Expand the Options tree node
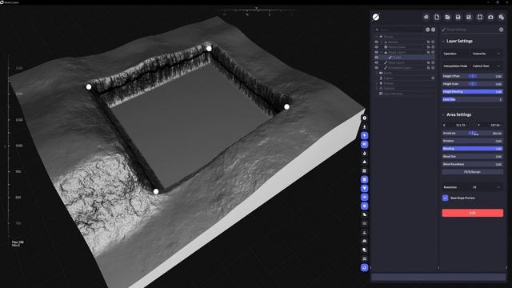This screenshot has width=512, height=288. pos(377,89)
